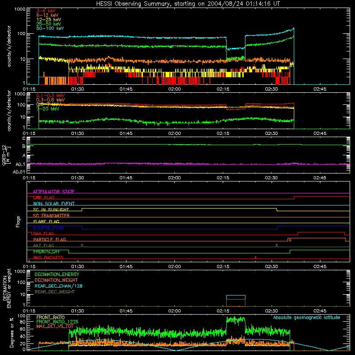The width and height of the screenshot is (355, 355).
Task: Click the top panel counts/s/detector axis label
Action: 9,46
